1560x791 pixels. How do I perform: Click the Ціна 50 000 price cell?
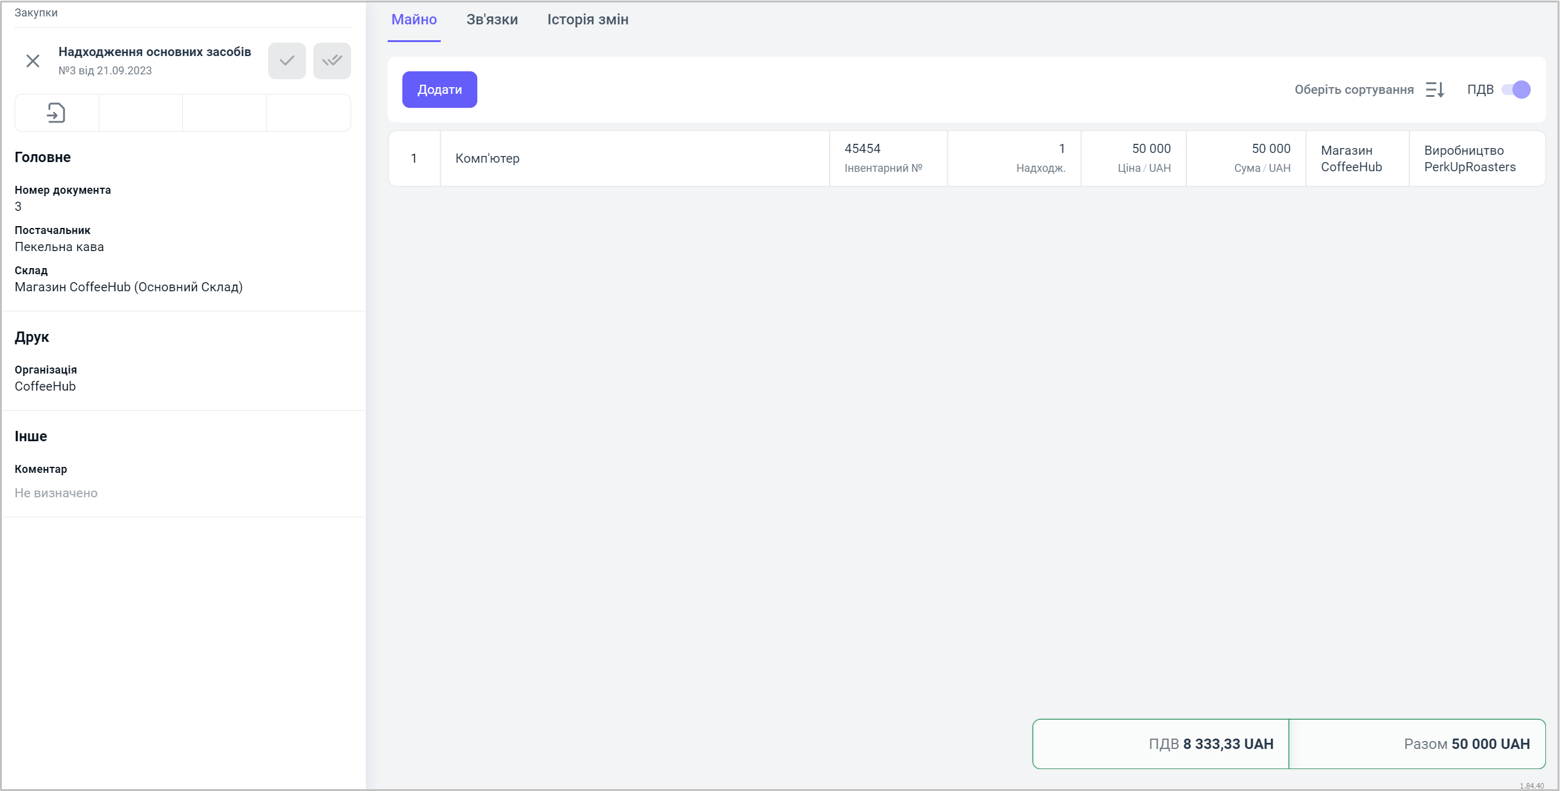click(x=1134, y=158)
